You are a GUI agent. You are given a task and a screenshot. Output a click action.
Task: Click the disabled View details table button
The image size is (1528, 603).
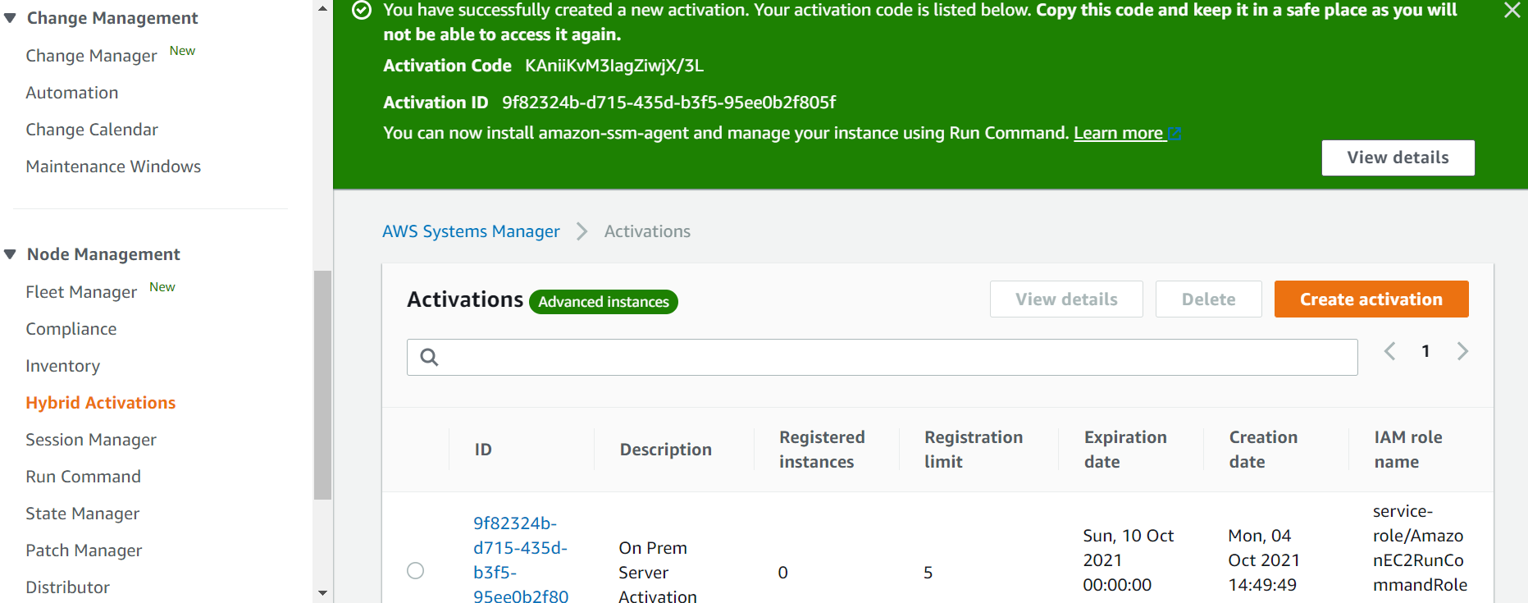tap(1066, 299)
